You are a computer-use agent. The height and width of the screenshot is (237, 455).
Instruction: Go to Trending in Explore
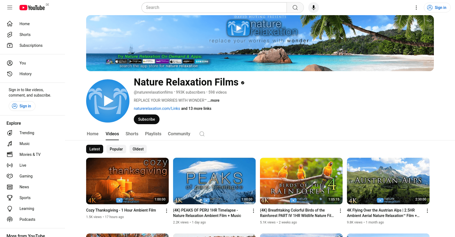pos(27,133)
